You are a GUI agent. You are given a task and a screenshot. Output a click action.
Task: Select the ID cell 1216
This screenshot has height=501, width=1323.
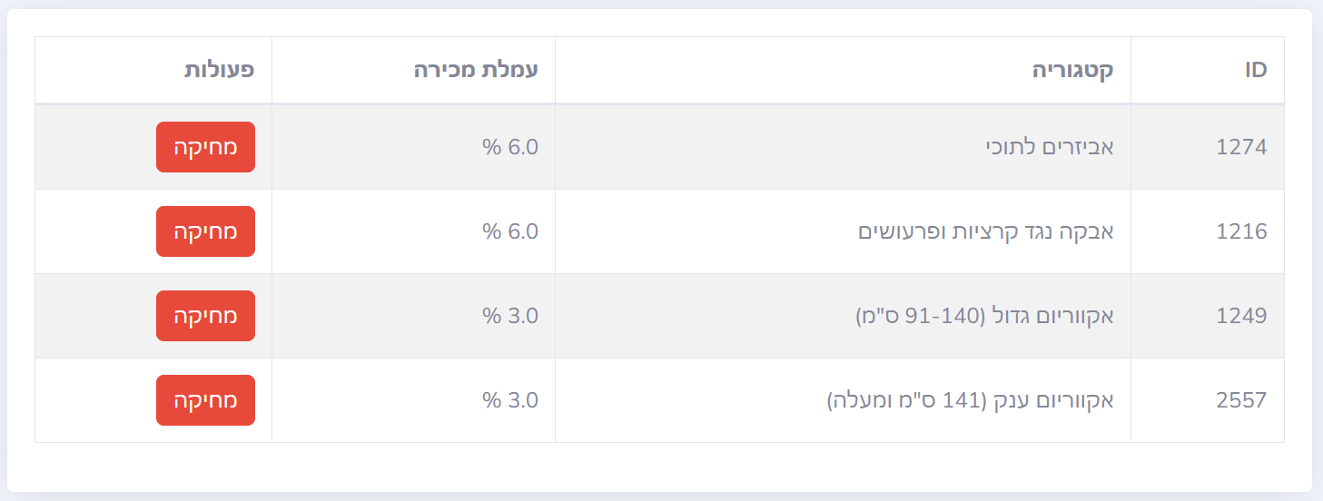pos(1240,231)
